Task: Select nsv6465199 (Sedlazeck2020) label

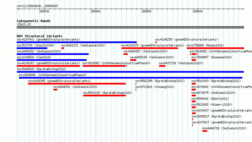Action: 152,57
